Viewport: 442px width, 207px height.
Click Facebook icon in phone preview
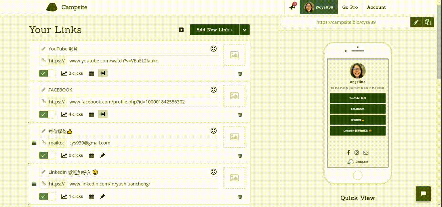click(x=348, y=153)
